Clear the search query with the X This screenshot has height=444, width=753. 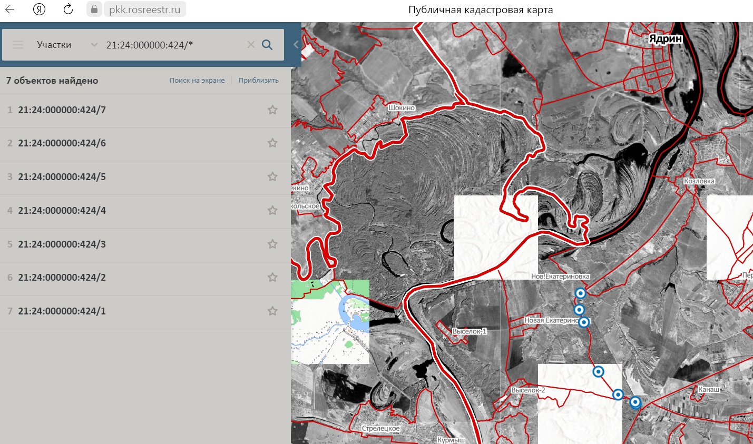coord(251,45)
